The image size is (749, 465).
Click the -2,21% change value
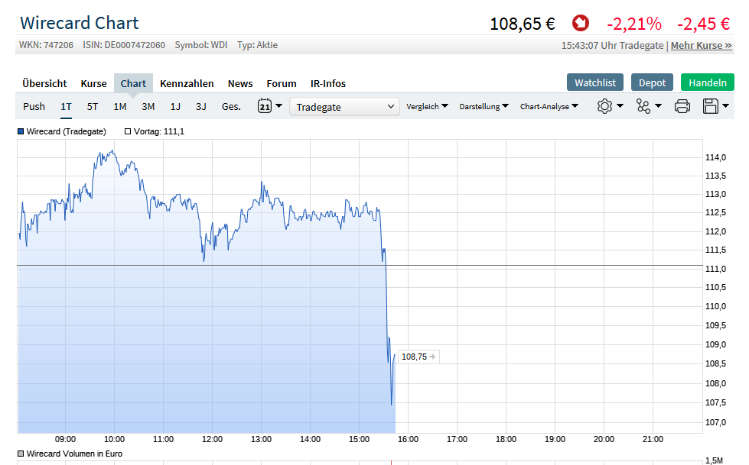tap(634, 24)
